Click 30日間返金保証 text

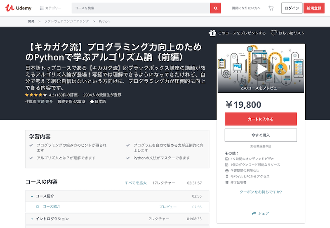pos(261,146)
